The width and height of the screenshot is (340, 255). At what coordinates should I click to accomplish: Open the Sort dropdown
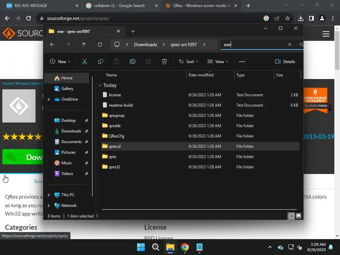[x=188, y=61]
